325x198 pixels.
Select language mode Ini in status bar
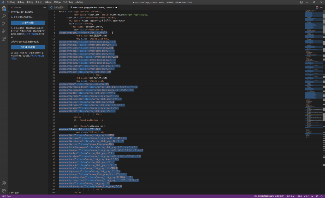pyautogui.click(x=312, y=196)
